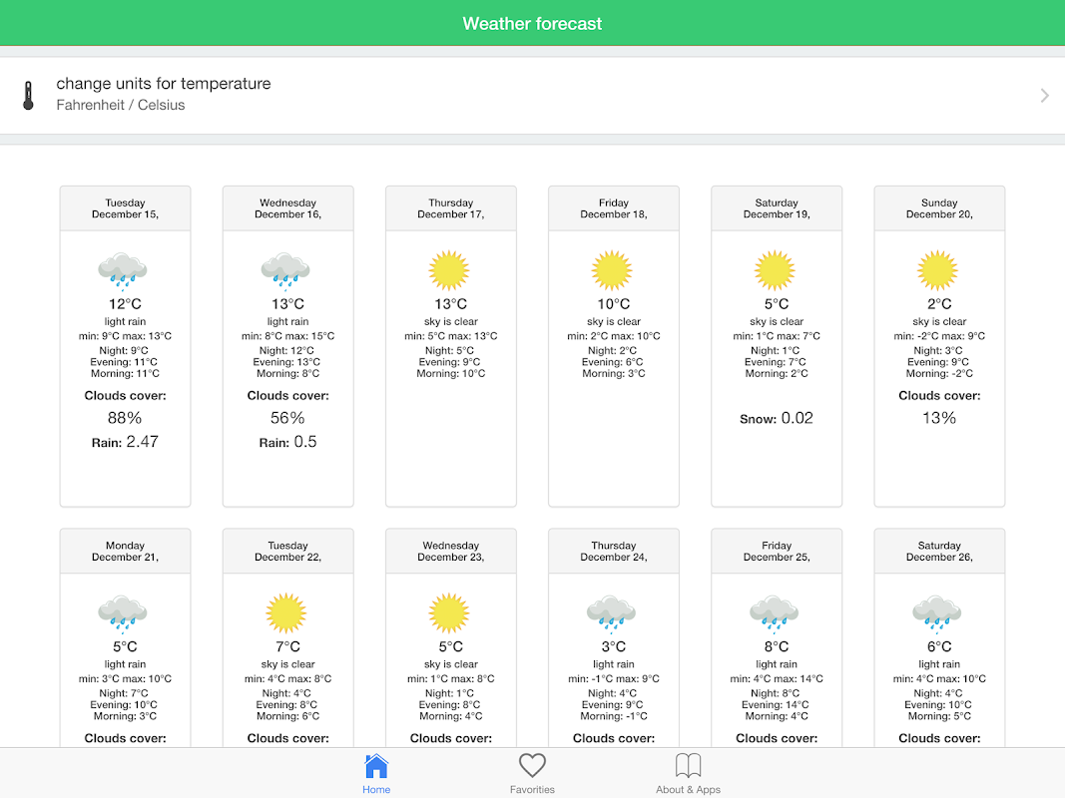Click the thermometer icon
The height and width of the screenshot is (798, 1065).
28,96
